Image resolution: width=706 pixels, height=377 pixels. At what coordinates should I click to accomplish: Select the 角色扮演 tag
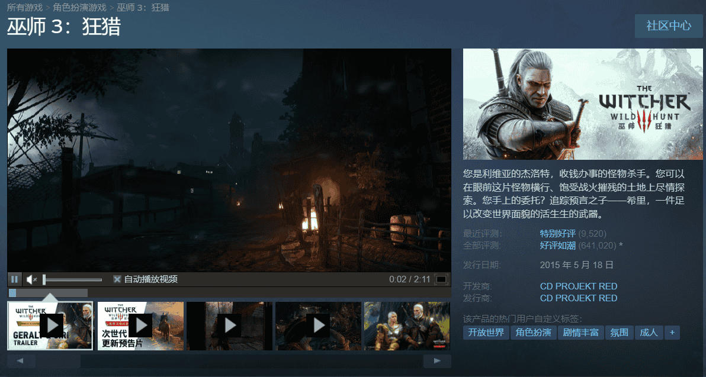coord(534,333)
